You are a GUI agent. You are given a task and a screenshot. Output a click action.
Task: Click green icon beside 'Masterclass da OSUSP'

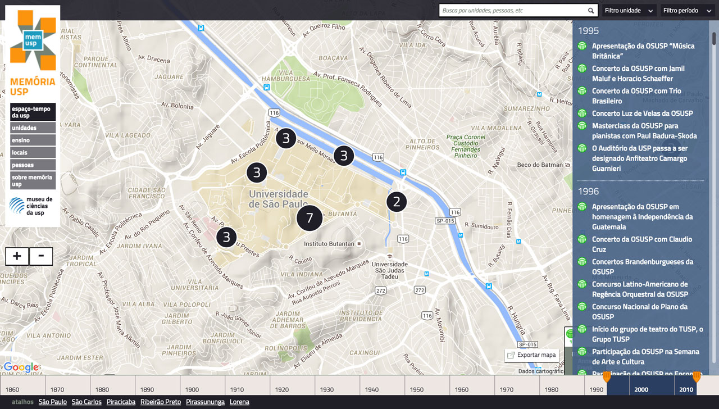click(x=583, y=126)
